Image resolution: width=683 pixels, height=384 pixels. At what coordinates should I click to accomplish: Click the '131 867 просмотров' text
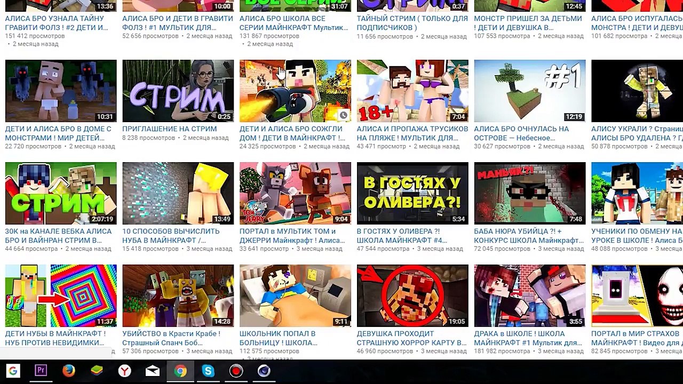coord(269,36)
